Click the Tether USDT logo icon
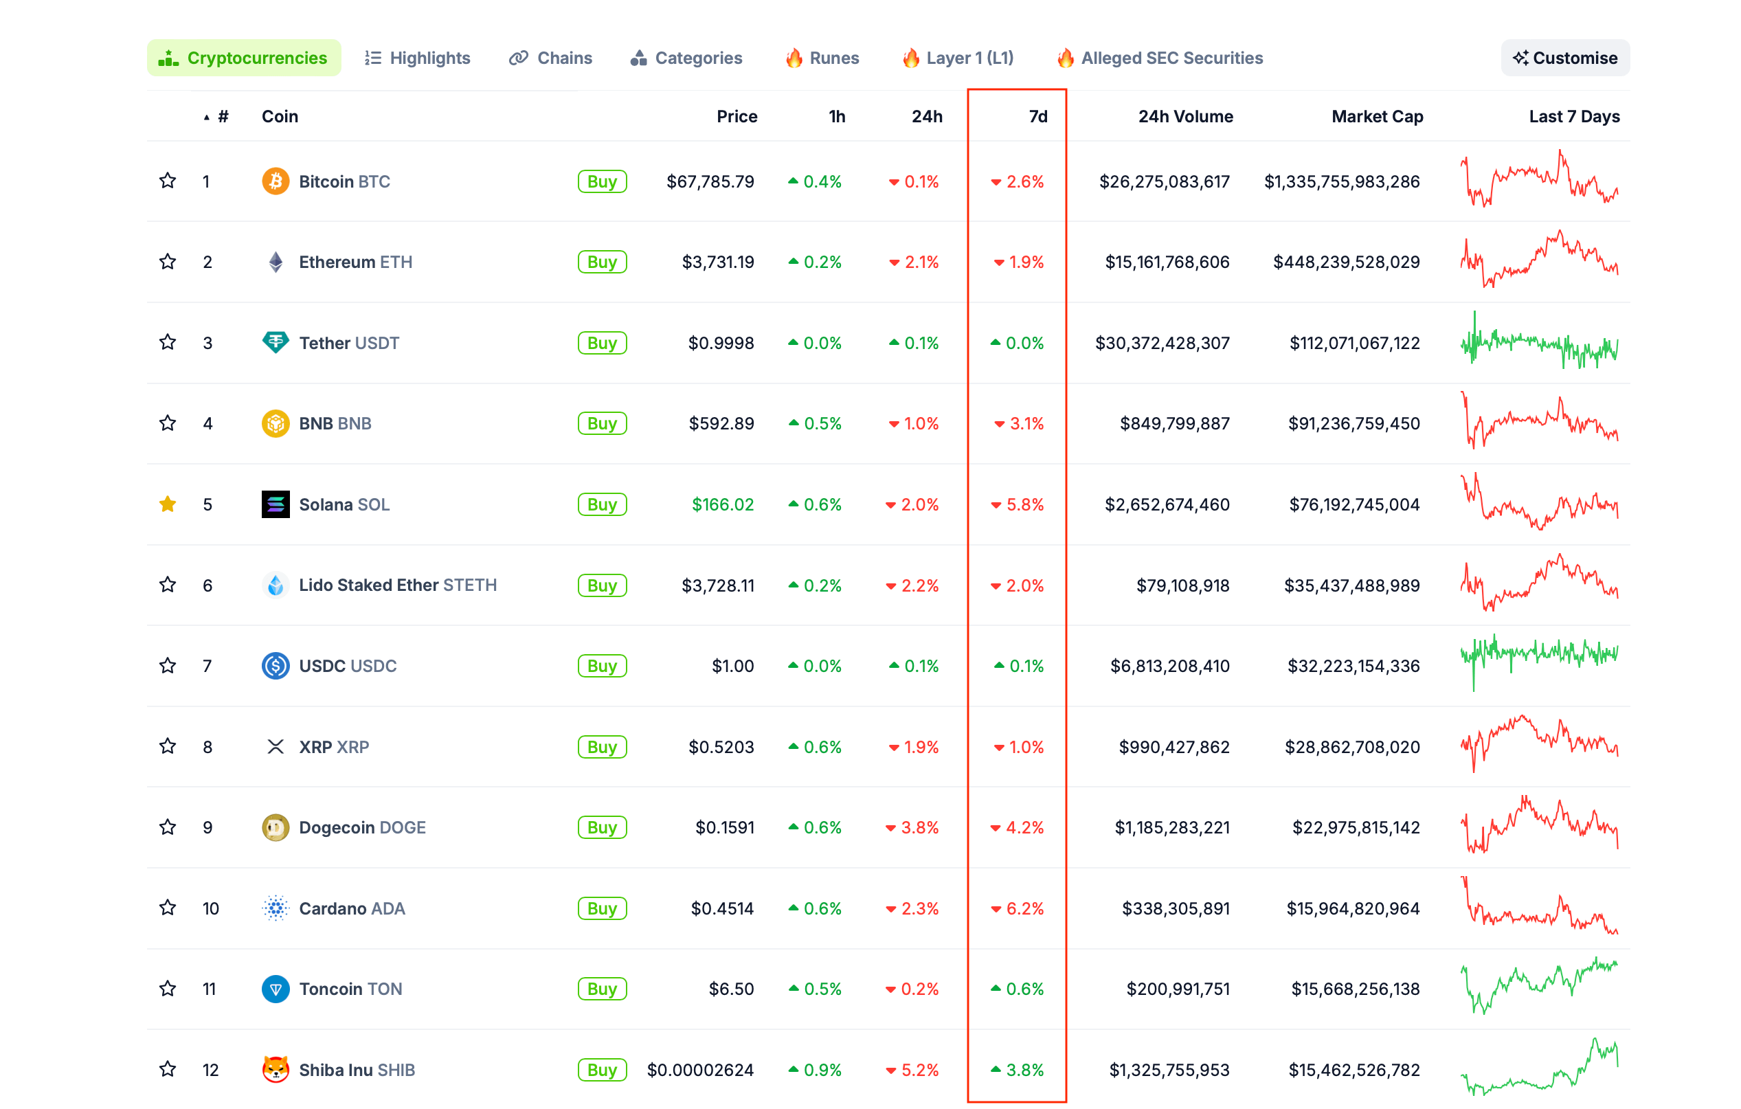Image resolution: width=1741 pixels, height=1109 pixels. pos(276,343)
